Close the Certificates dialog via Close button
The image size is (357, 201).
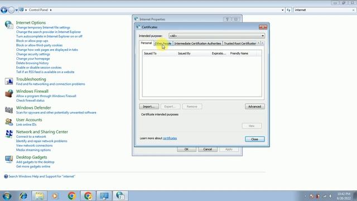(254, 139)
